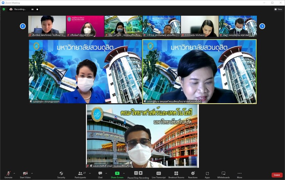The height and width of the screenshot is (180, 285).
Task: Click the 'Pimmada Wichasin' name label
Action: [195, 35]
